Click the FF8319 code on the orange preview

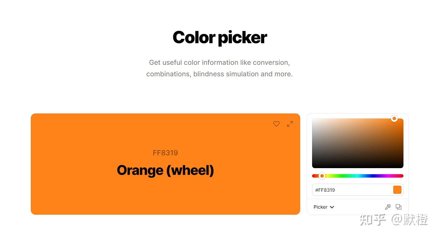165,153
